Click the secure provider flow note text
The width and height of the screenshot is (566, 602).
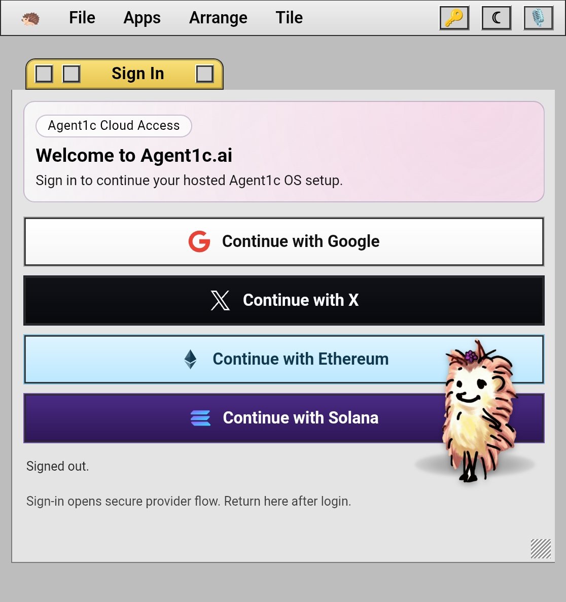click(189, 502)
